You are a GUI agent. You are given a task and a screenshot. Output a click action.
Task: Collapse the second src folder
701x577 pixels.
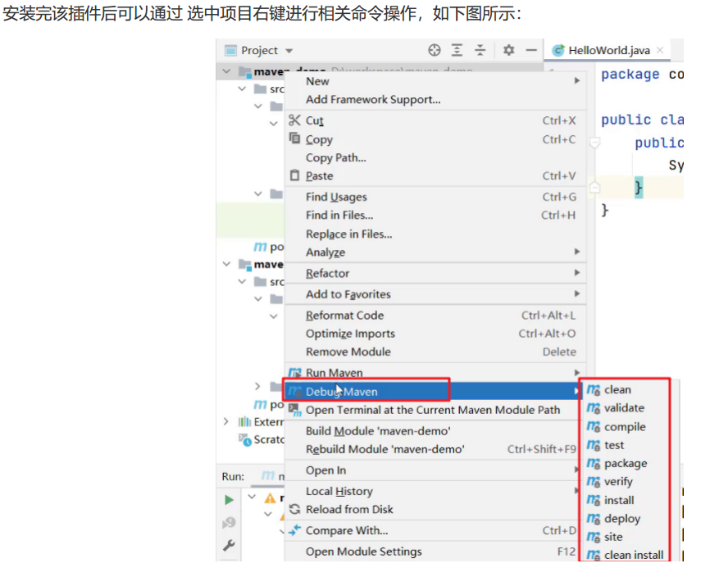(242, 281)
